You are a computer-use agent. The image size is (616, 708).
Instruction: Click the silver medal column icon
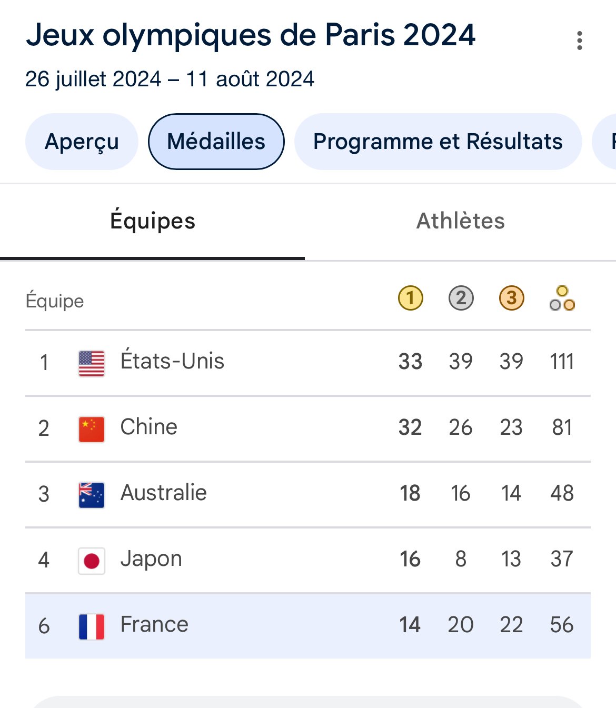pos(461,298)
